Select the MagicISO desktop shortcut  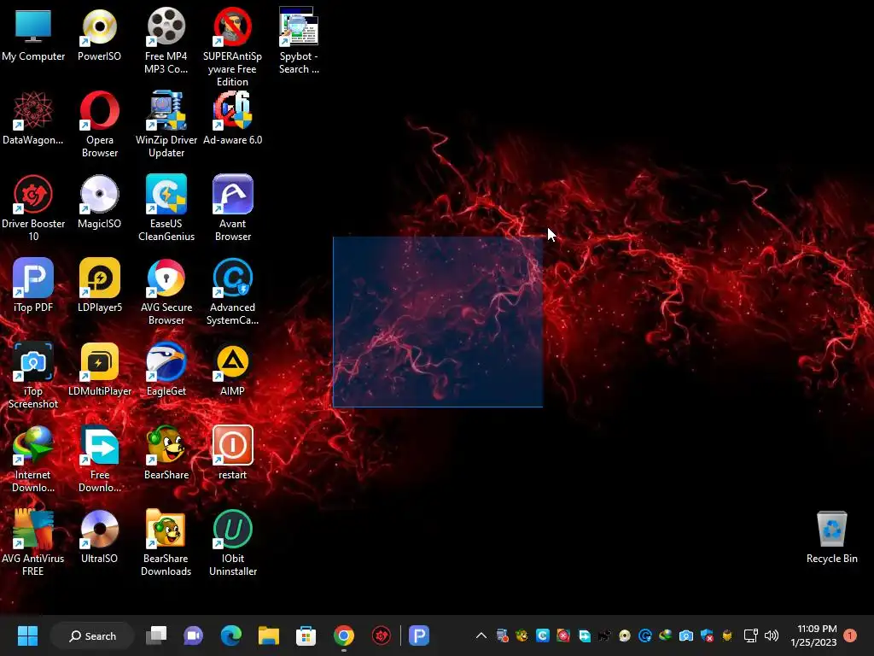(x=99, y=202)
